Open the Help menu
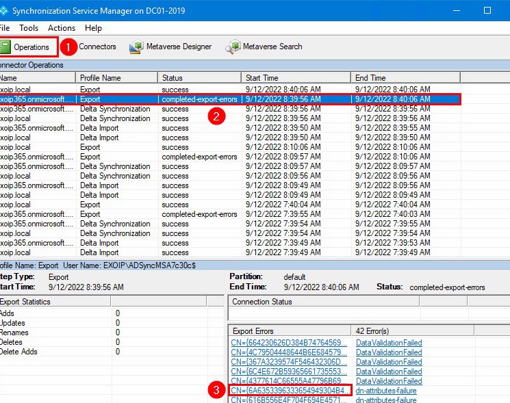Viewport: 510px width, 403px height. 93,28
